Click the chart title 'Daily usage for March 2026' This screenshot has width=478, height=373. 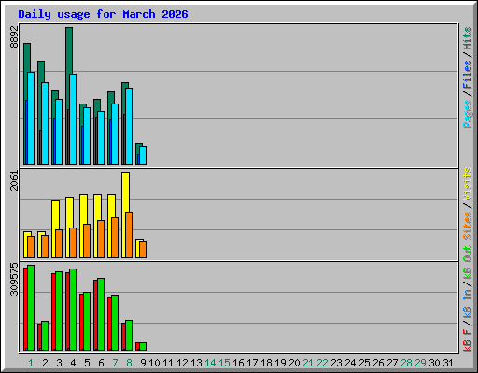[103, 14]
